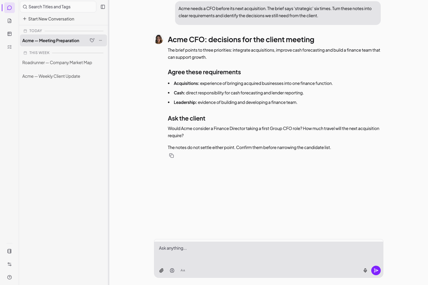Add tag to Acme Meeting Preparation conversation
Image resolution: width=428 pixels, height=285 pixels.
(92, 40)
